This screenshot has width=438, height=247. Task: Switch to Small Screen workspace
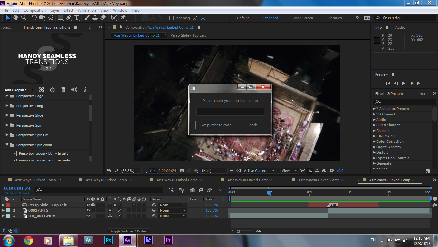(x=303, y=18)
